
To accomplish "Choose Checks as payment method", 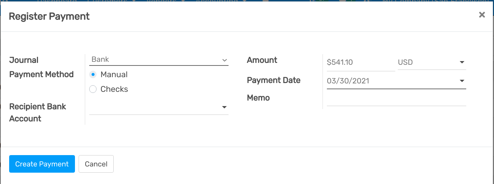I will click(x=93, y=89).
